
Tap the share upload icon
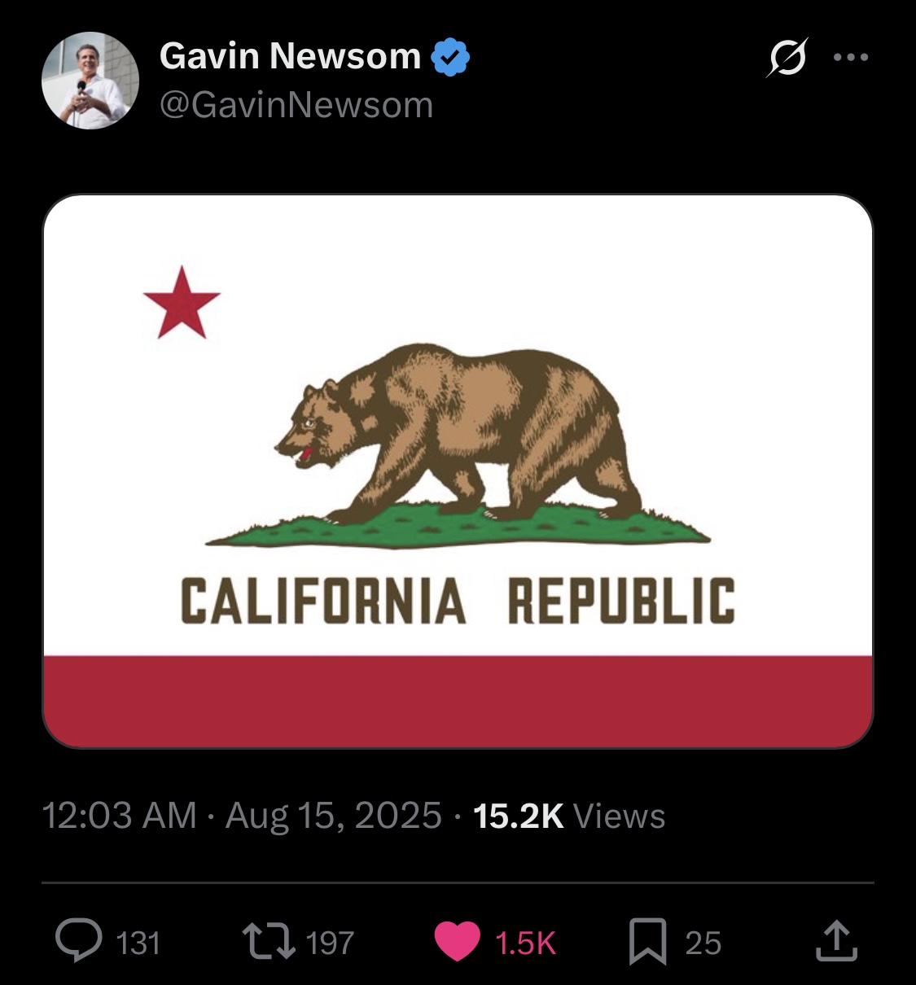coord(836,940)
